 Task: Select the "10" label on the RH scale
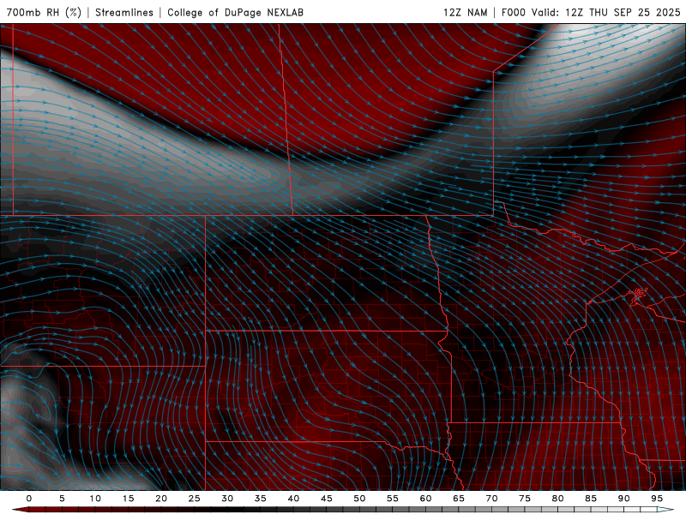95,499
